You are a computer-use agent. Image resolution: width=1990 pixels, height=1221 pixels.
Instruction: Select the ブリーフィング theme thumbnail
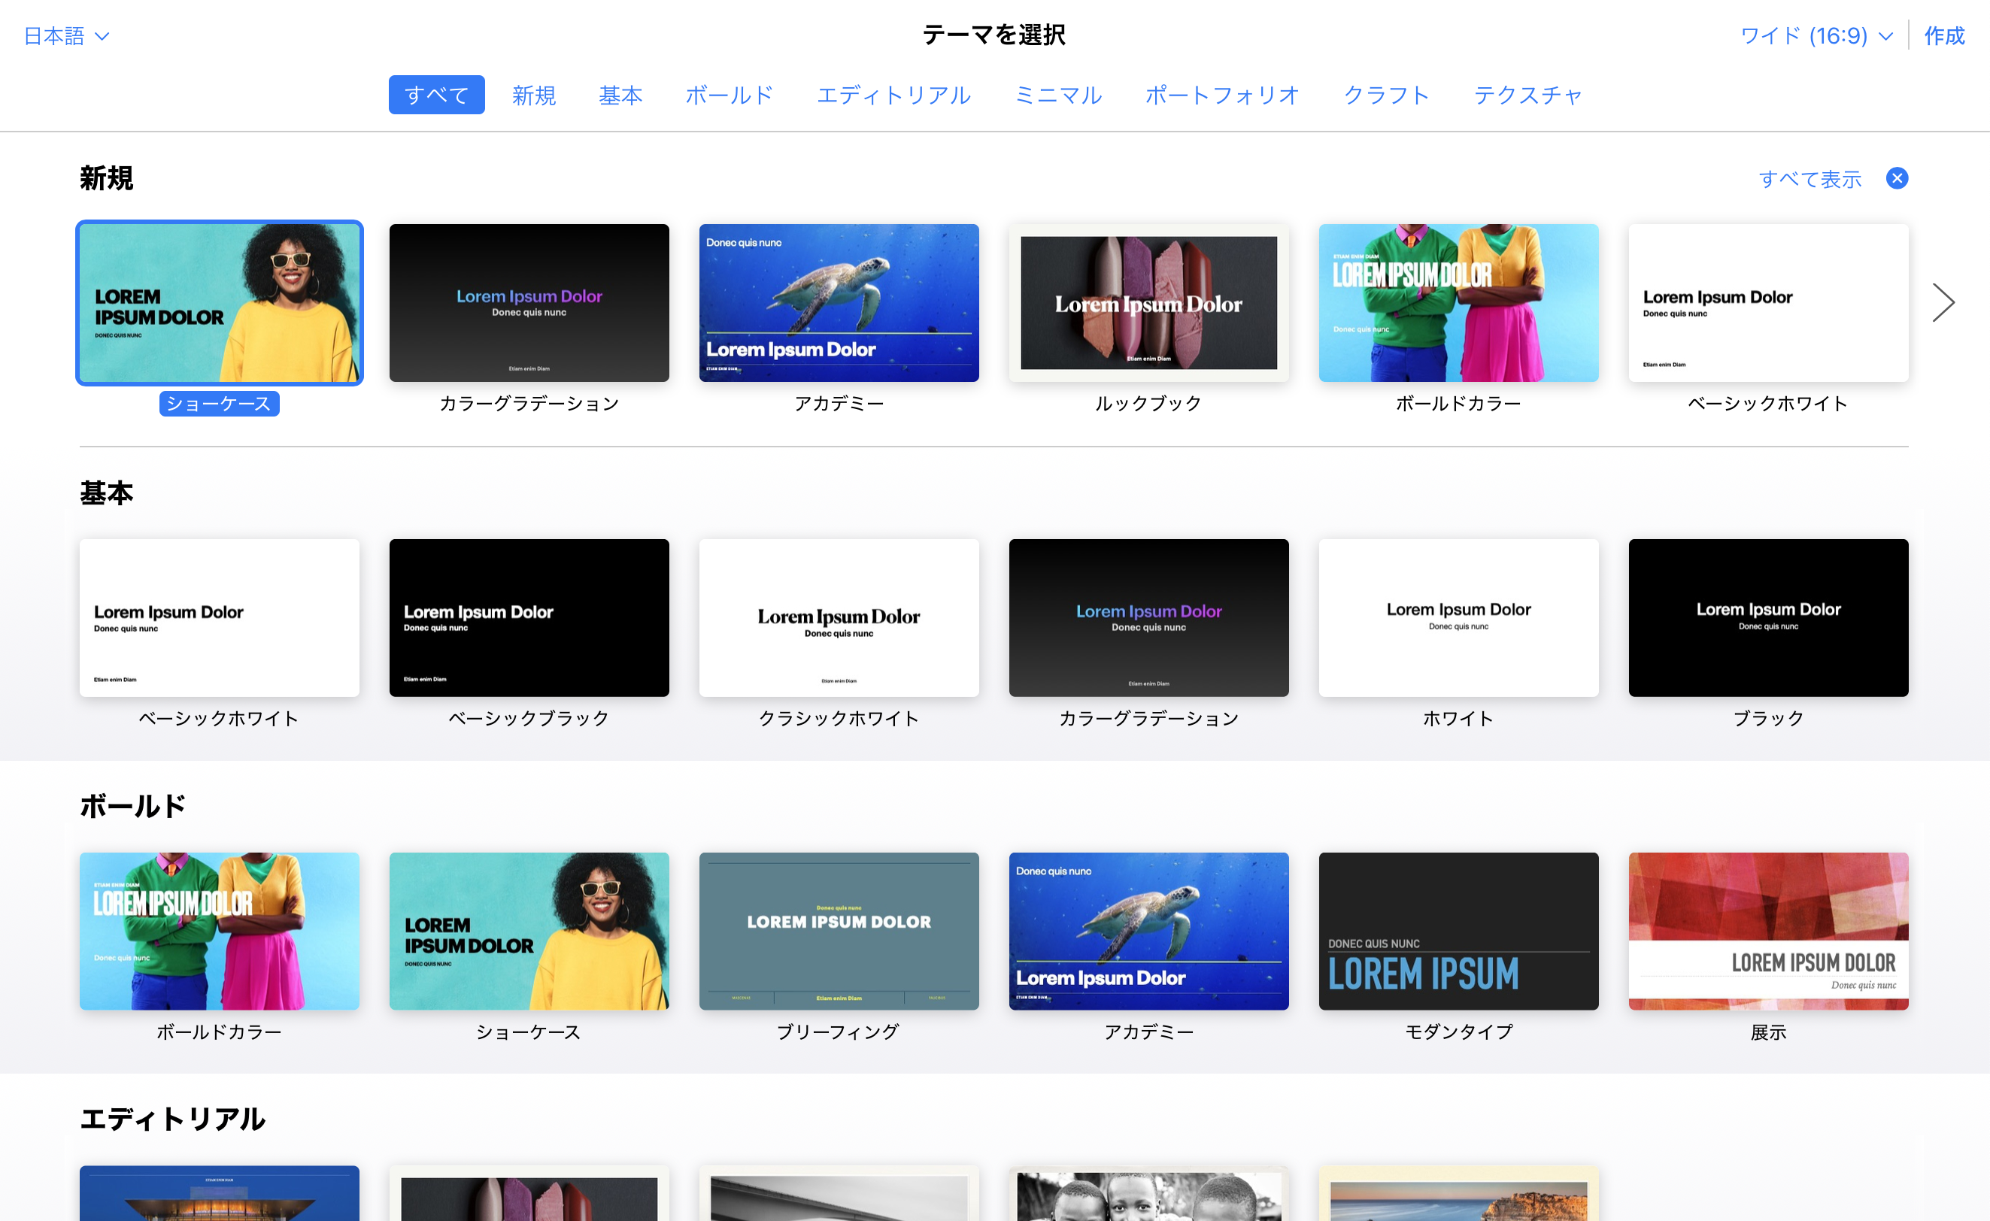(839, 931)
